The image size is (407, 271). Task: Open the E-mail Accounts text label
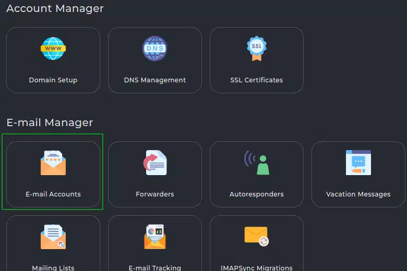point(53,194)
